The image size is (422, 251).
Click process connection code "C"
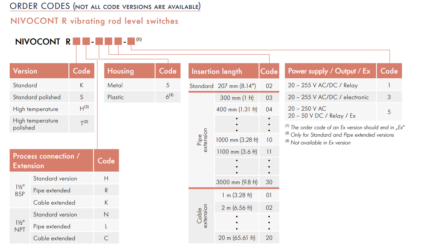tap(106, 238)
